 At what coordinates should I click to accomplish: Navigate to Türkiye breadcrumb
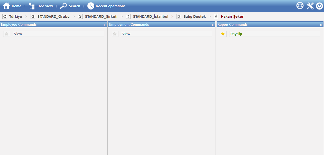click(x=16, y=16)
